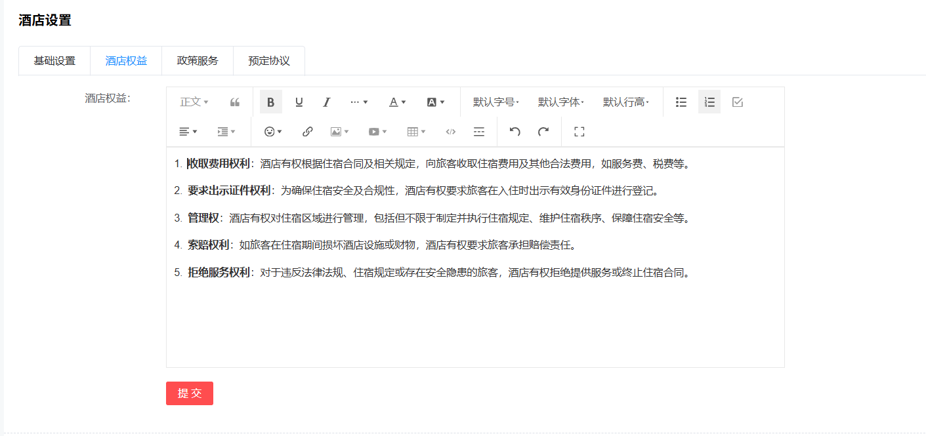Open the text color picker
The height and width of the screenshot is (436, 926).
pyautogui.click(x=397, y=102)
